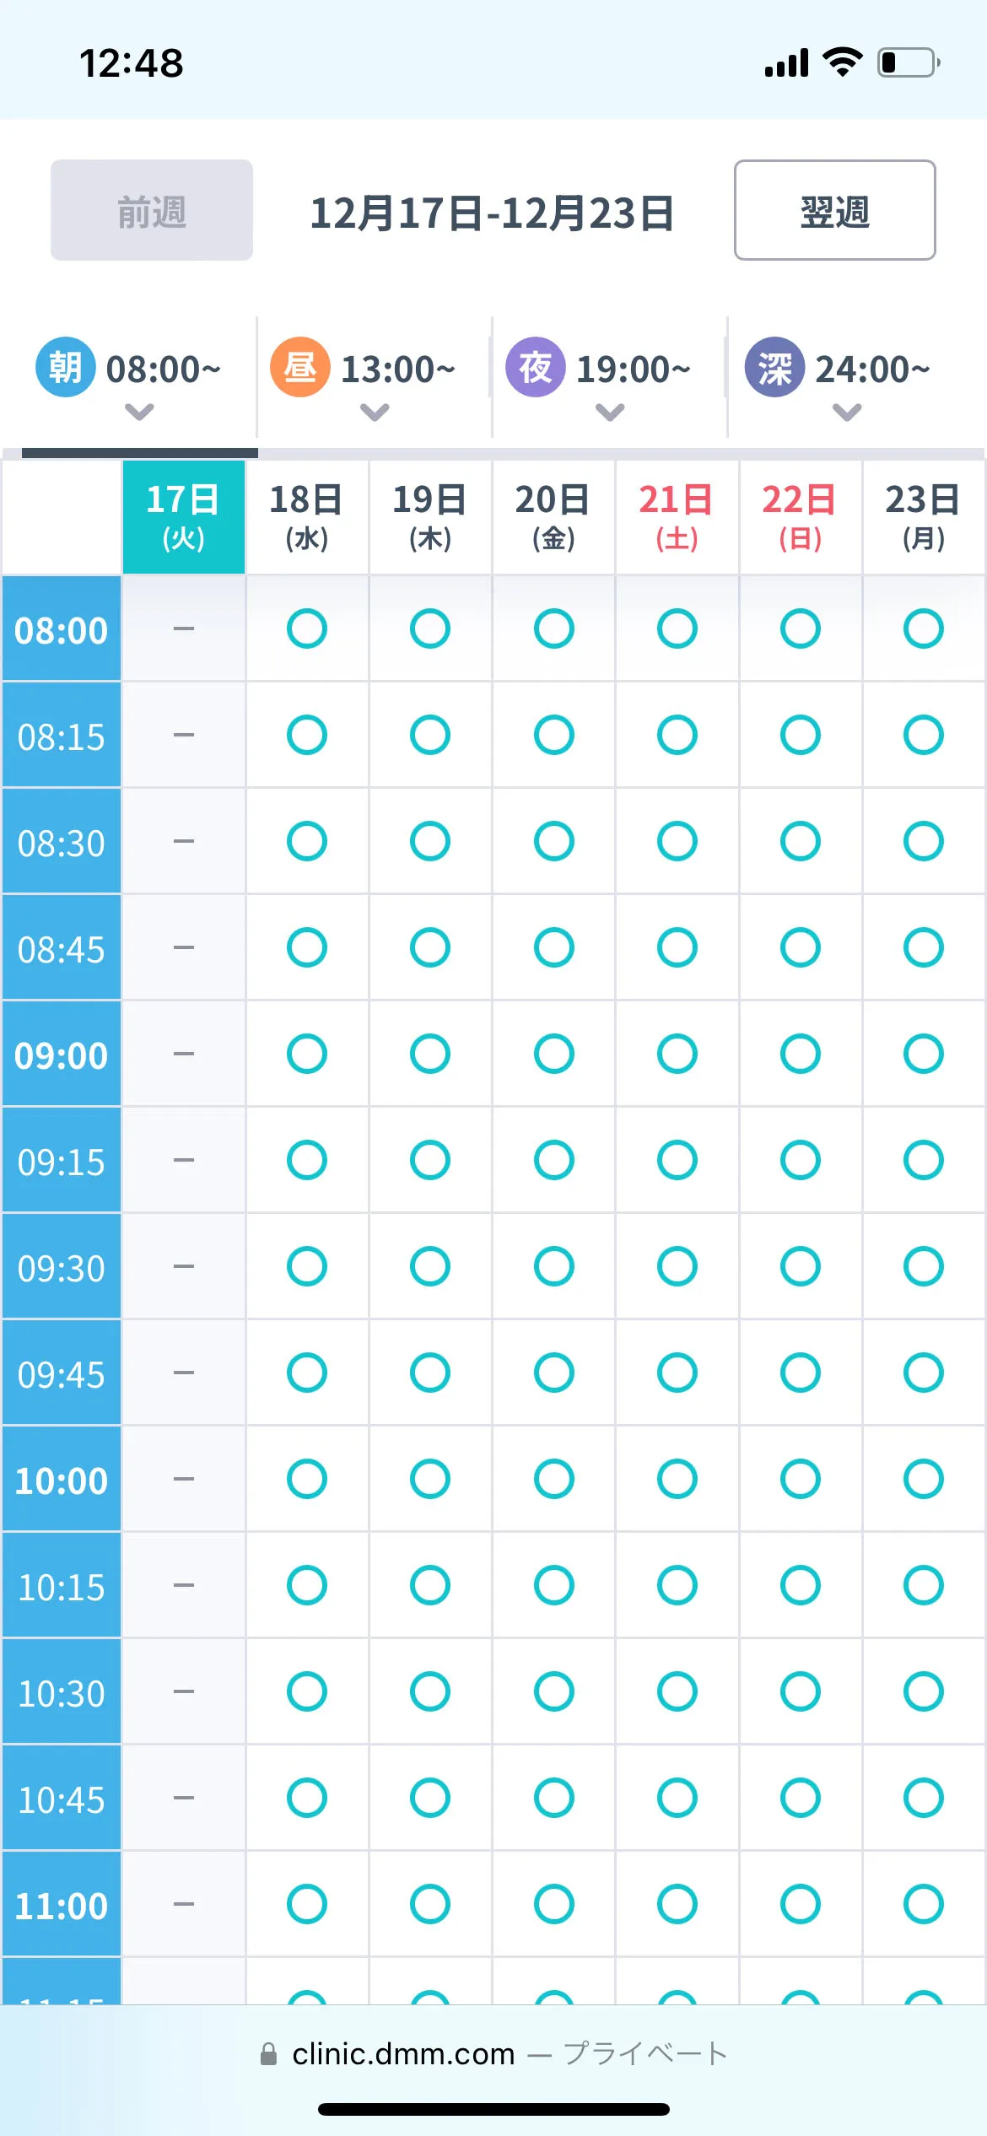Select the 17日 (火) column header
The width and height of the screenshot is (987, 2136).
[x=184, y=517]
